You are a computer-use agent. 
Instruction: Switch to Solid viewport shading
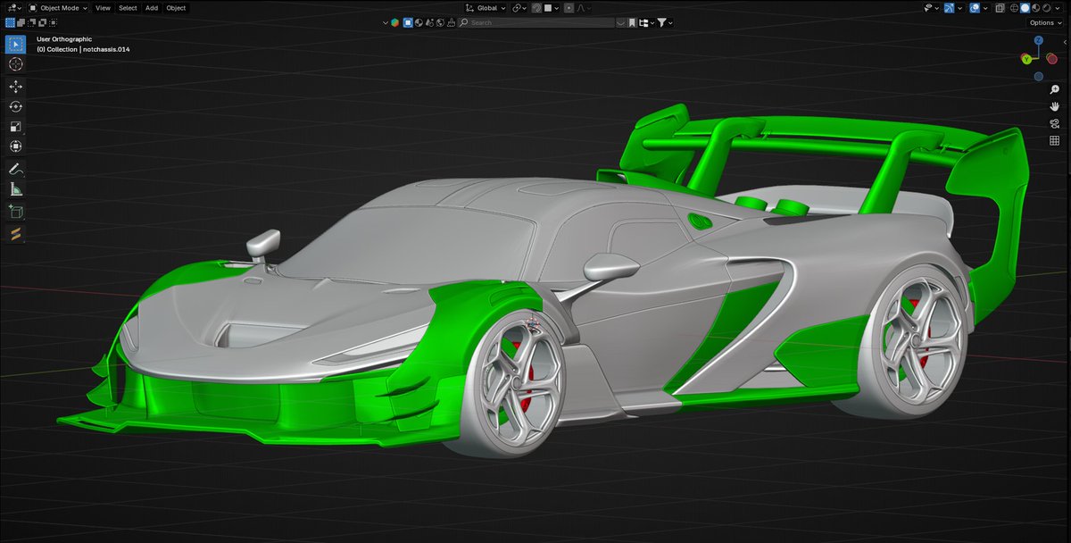pos(1025,8)
